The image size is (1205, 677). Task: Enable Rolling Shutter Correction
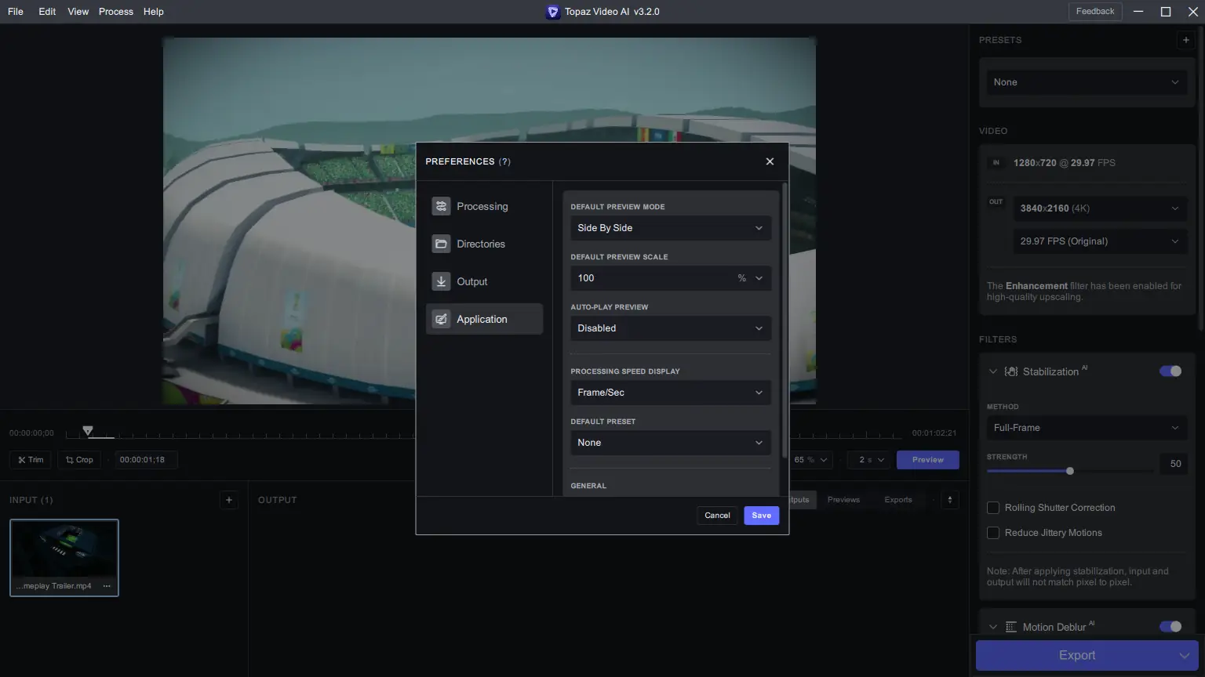tap(993, 508)
